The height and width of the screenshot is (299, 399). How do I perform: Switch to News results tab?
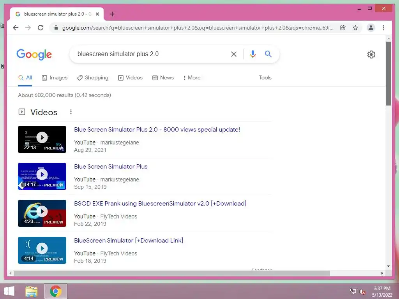163,78
